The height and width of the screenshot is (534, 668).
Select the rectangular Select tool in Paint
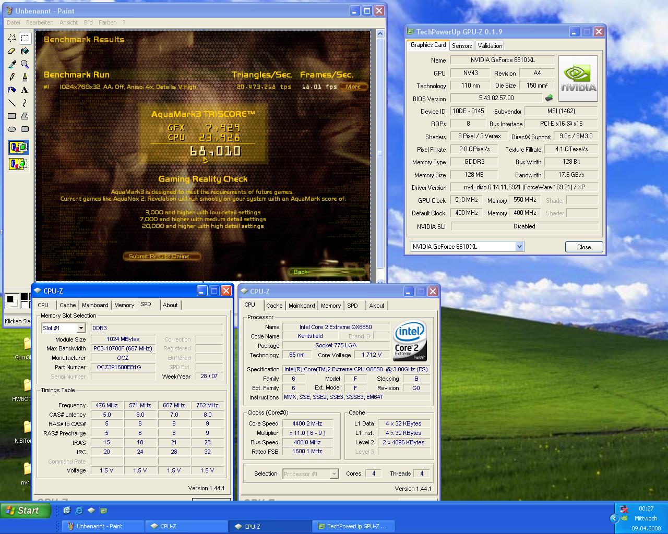pos(25,38)
